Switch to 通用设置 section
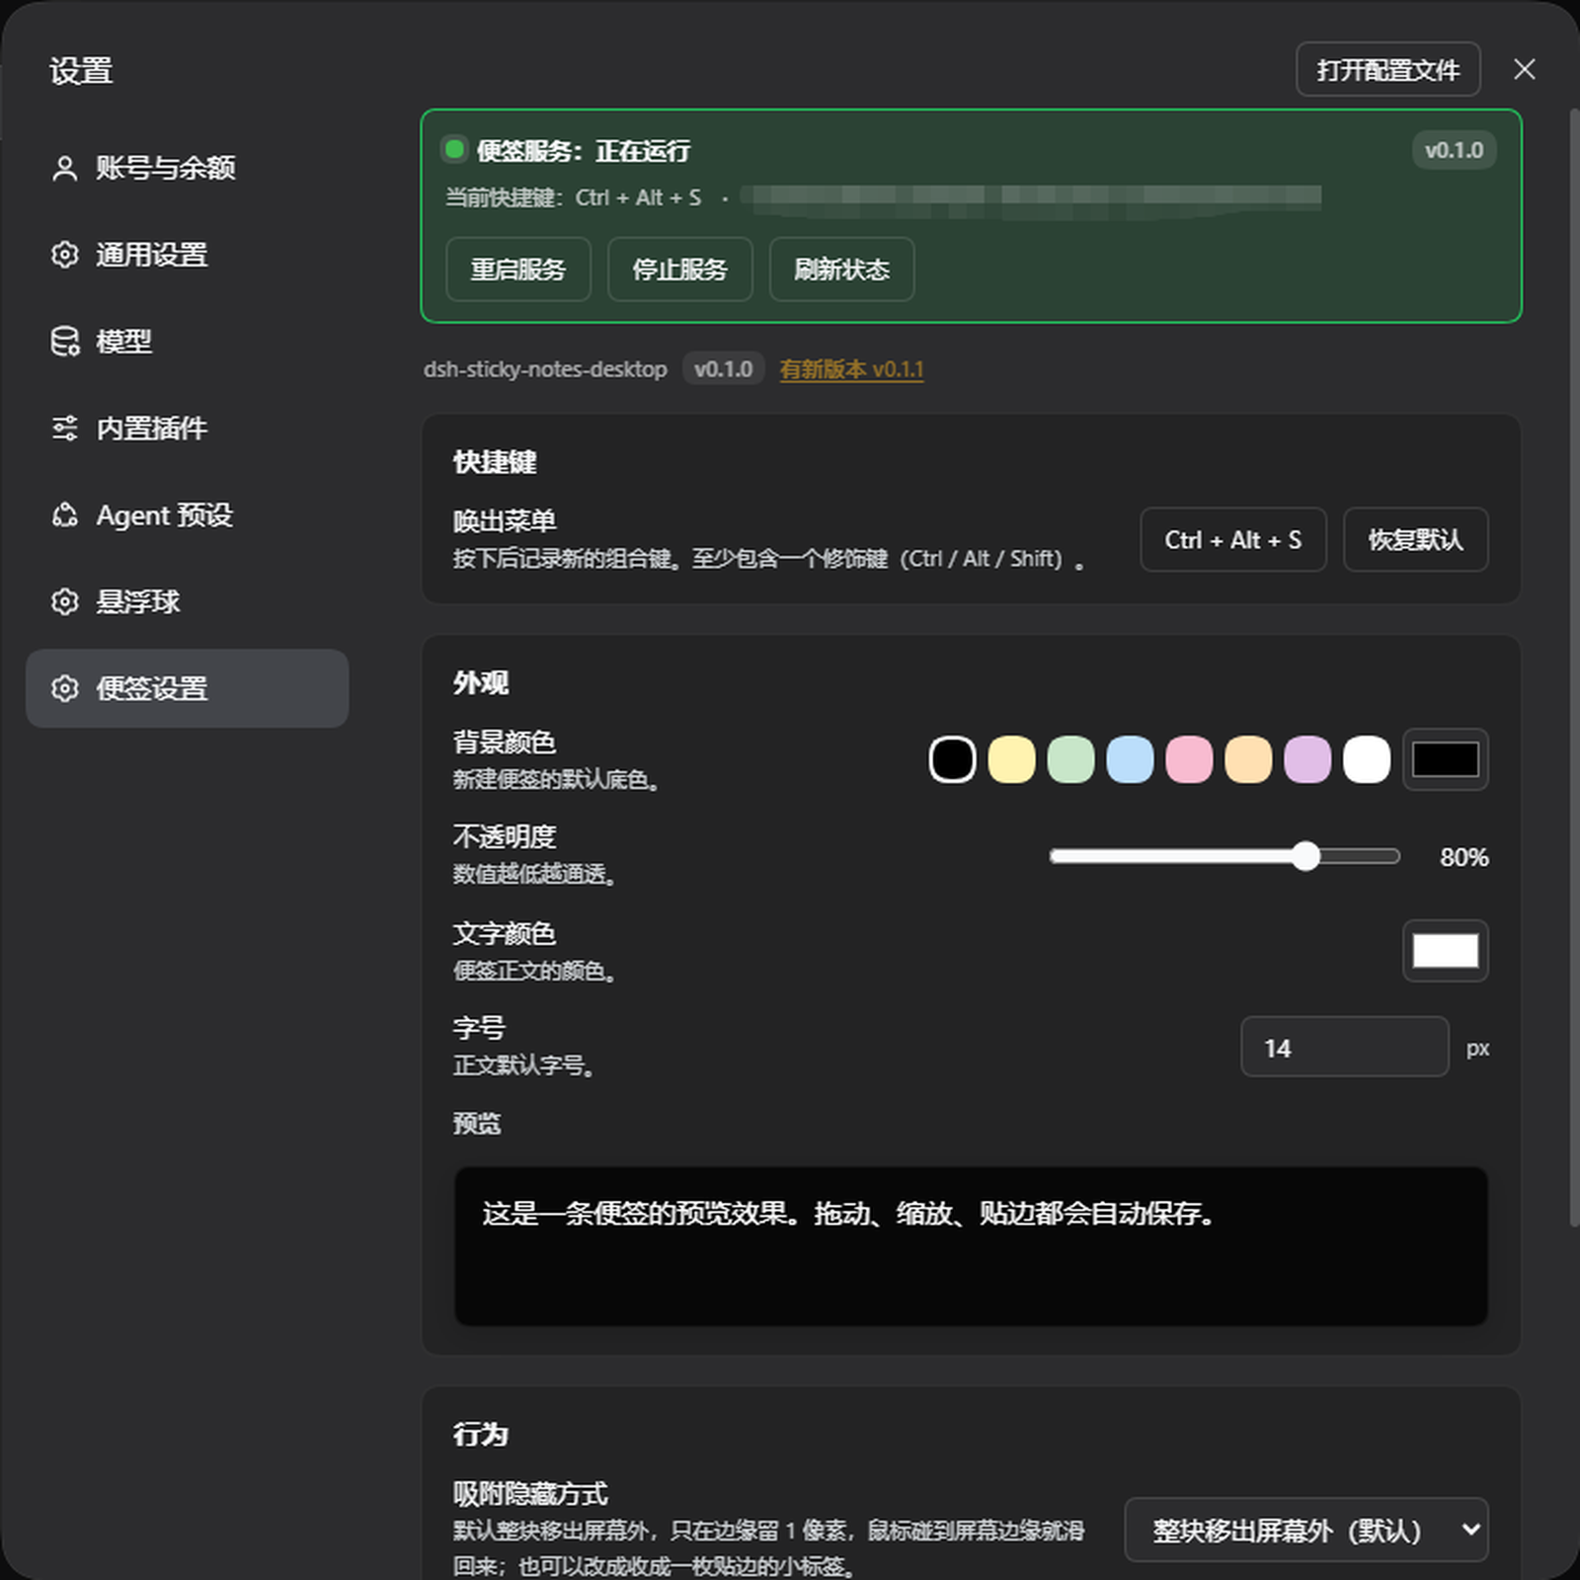The width and height of the screenshot is (1580, 1580). (x=187, y=255)
